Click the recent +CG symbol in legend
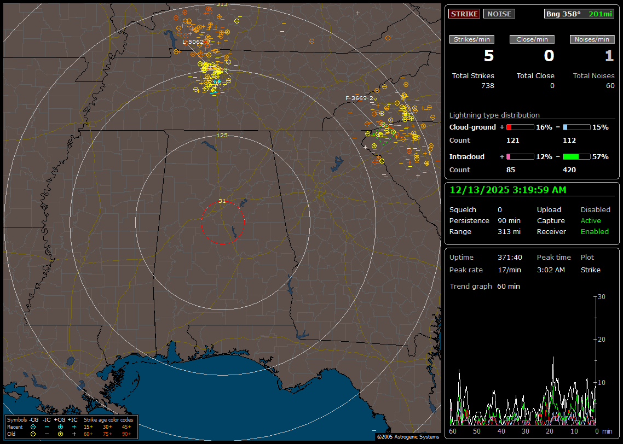Image resolution: width=623 pixels, height=444 pixels. 60,427
